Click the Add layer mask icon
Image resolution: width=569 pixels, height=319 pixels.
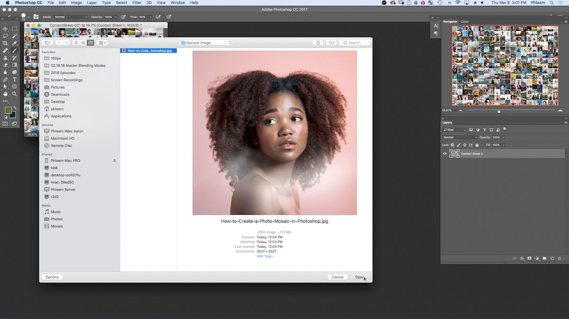tap(529, 258)
